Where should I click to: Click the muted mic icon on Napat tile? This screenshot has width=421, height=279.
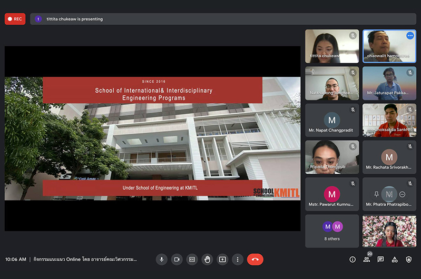click(353, 109)
